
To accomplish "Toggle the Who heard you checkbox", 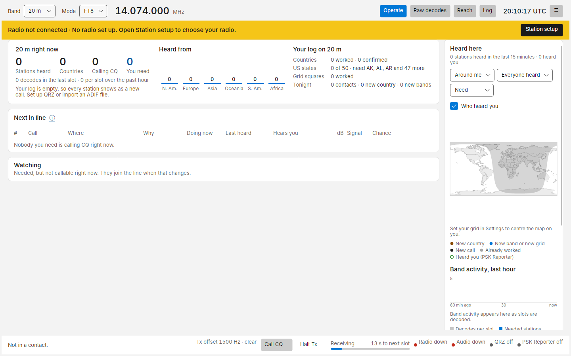I will (x=454, y=106).
